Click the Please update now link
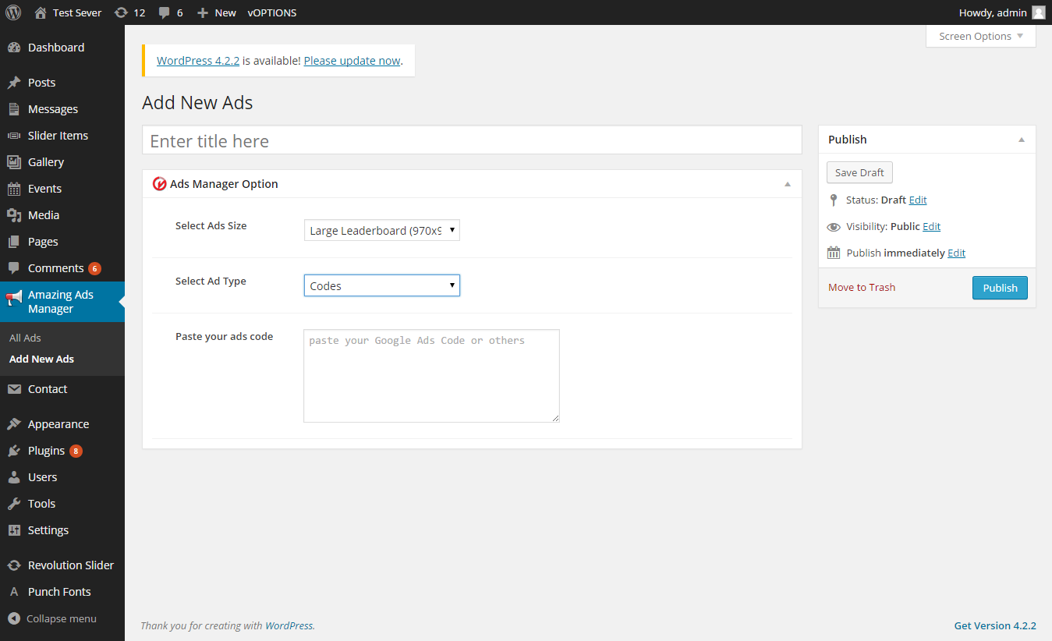The width and height of the screenshot is (1052, 641). [352, 61]
